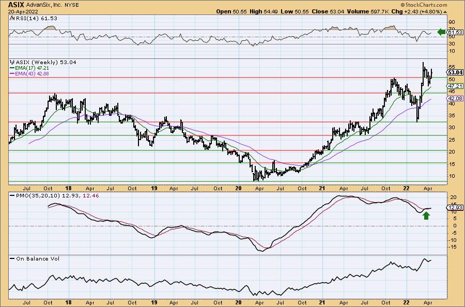
Task: Click year 22 under the price panel
Action: point(407,188)
